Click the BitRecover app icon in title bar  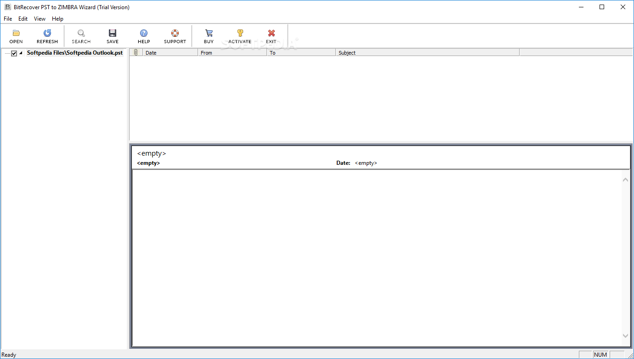click(x=7, y=7)
